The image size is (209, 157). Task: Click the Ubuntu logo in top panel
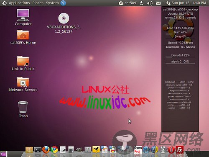[4, 3]
